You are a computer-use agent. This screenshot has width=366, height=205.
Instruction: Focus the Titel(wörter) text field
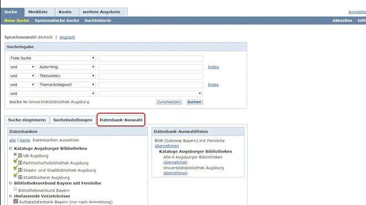coord(151,76)
